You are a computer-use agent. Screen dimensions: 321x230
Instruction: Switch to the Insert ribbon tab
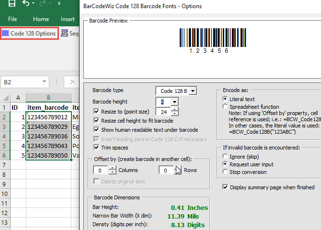[x=68, y=19]
